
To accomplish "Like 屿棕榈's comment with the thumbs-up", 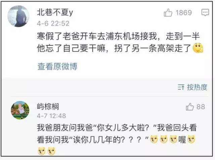I will (x=190, y=107).
